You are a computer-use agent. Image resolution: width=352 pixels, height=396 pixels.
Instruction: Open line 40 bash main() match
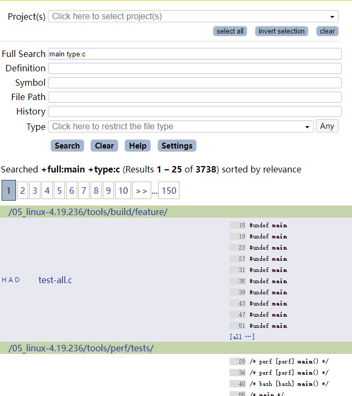pos(279,384)
